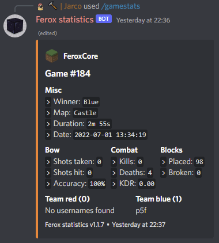
Task: Click the Ferox statistics bot avatar
Action: click(15, 26)
